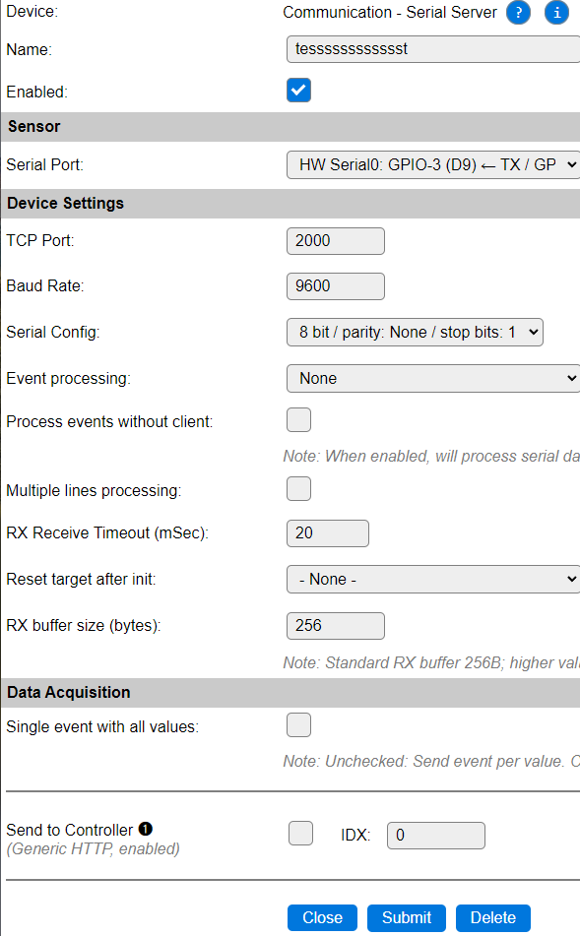Open the Serial Port dropdown

[433, 164]
